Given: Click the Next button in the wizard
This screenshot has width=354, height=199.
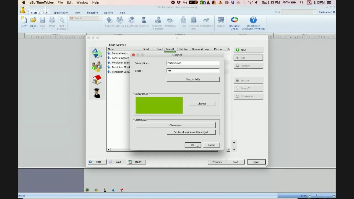Looking at the screenshot, I should [x=235, y=162].
